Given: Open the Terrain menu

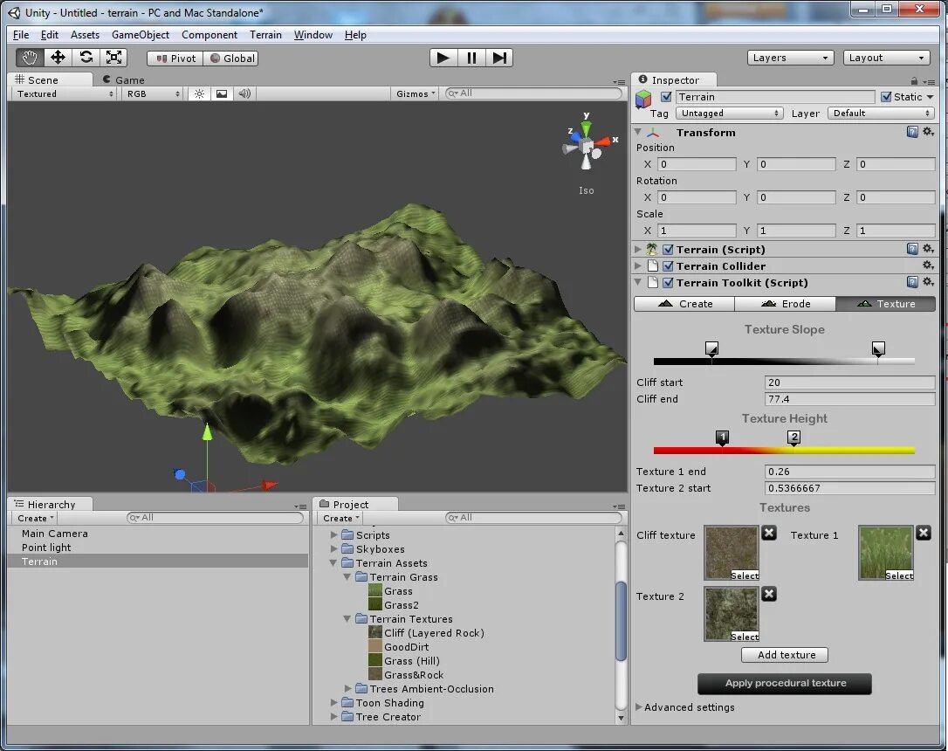Looking at the screenshot, I should (x=265, y=35).
